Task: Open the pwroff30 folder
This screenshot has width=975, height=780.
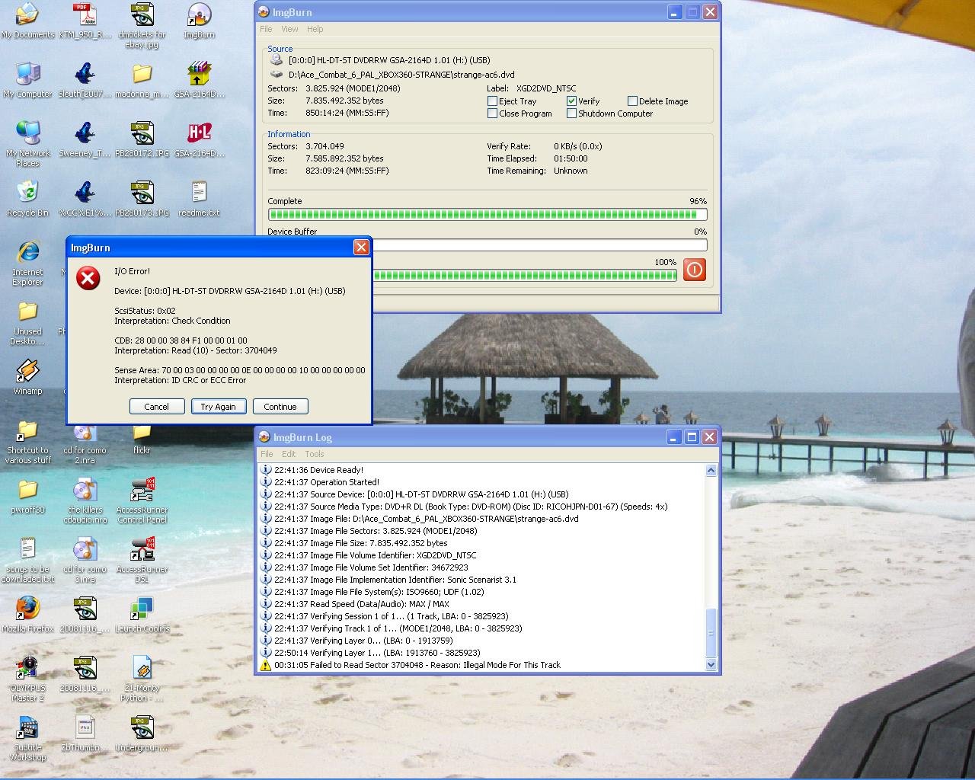Action: click(x=27, y=496)
